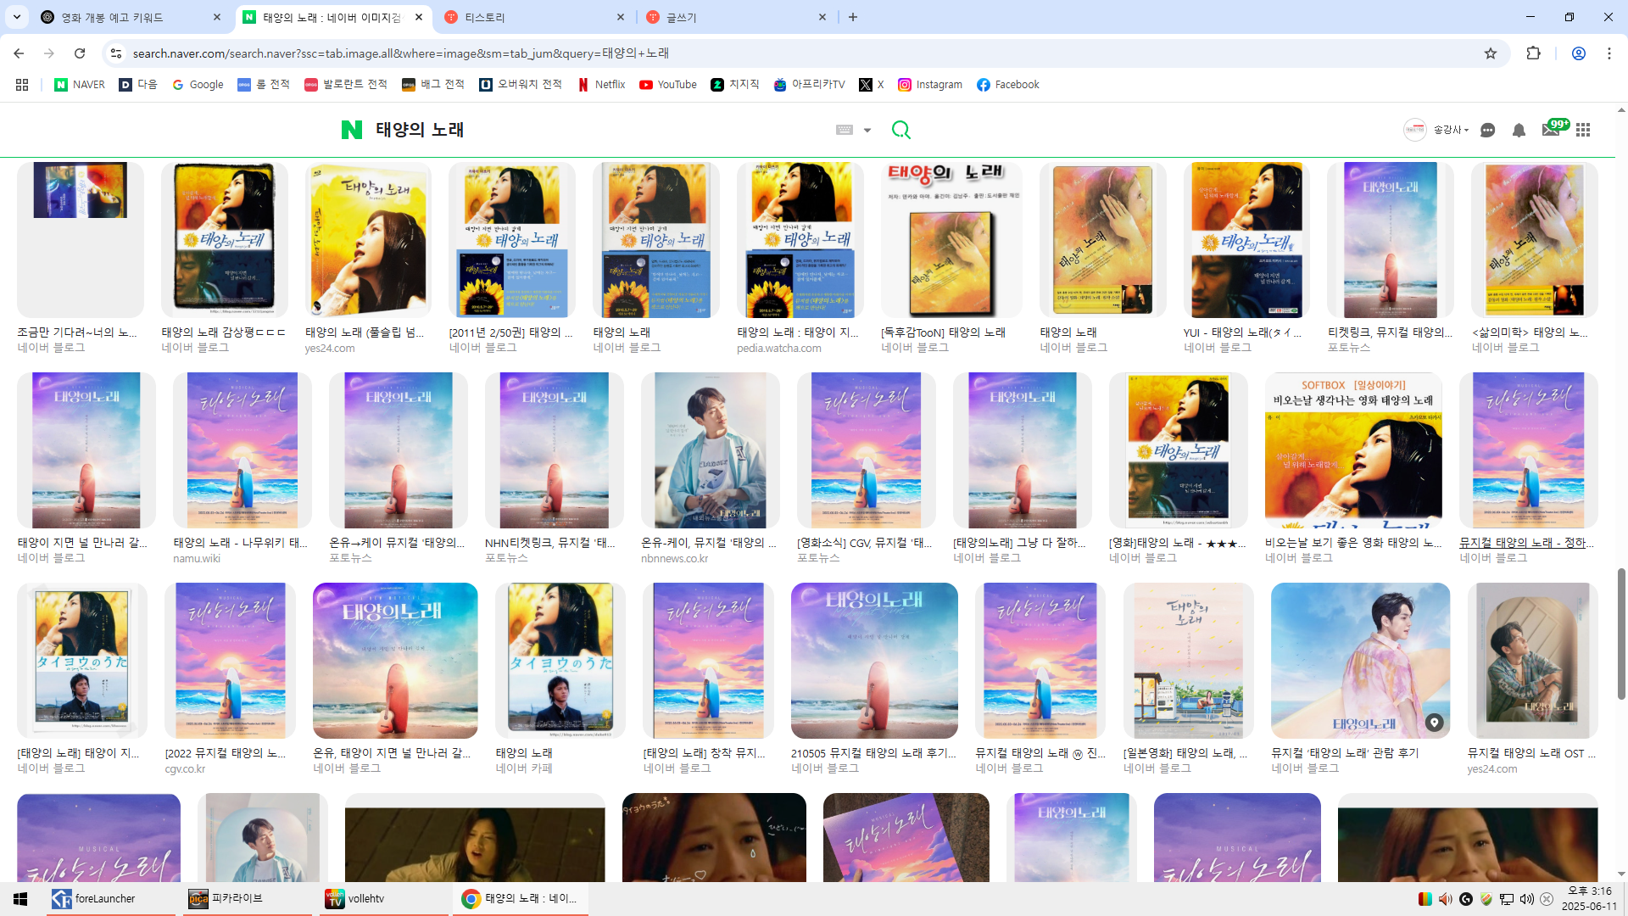Expand the keyboard input dropdown arrow
1628x916 pixels.
867,131
